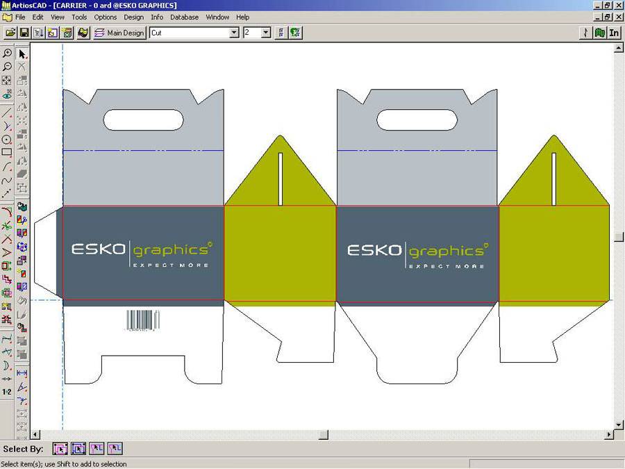Open the Tools menu
The image size is (625, 469).
(79, 17)
